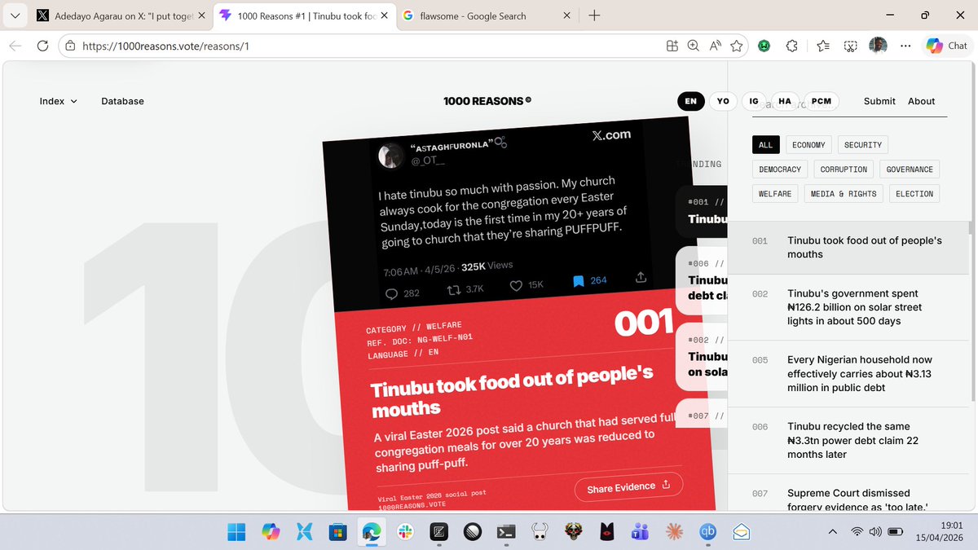The width and height of the screenshot is (978, 550).
Task: Open the Edge settings three-dots menu
Action: [x=905, y=46]
